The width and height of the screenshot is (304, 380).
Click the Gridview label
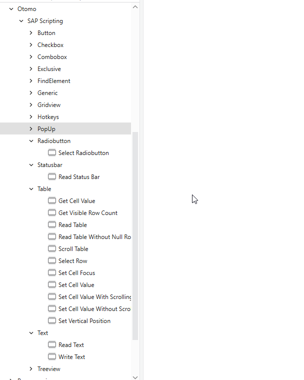[x=49, y=105]
